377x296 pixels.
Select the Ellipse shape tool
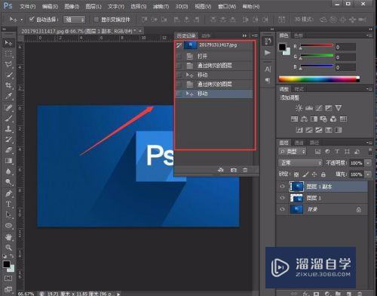tap(8, 226)
